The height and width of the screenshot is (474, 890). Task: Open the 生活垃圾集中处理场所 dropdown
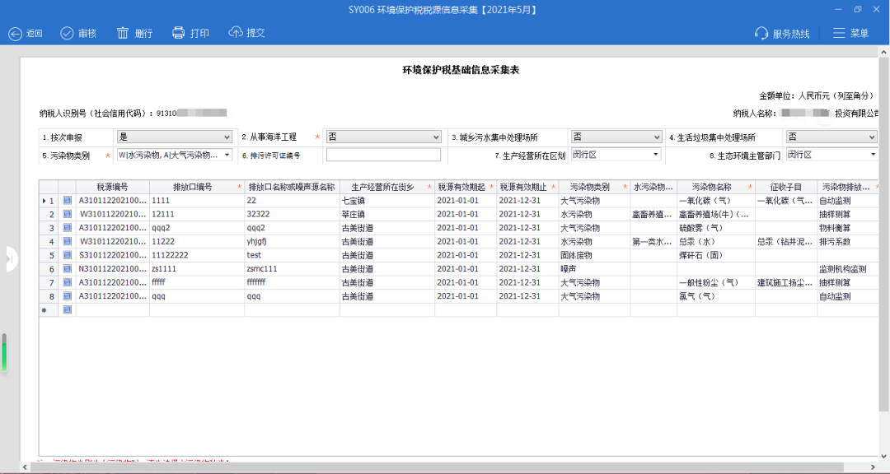tap(831, 137)
